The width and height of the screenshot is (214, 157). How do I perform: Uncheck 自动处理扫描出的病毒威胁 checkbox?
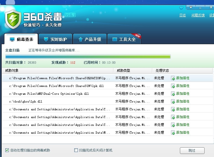coord(7,150)
